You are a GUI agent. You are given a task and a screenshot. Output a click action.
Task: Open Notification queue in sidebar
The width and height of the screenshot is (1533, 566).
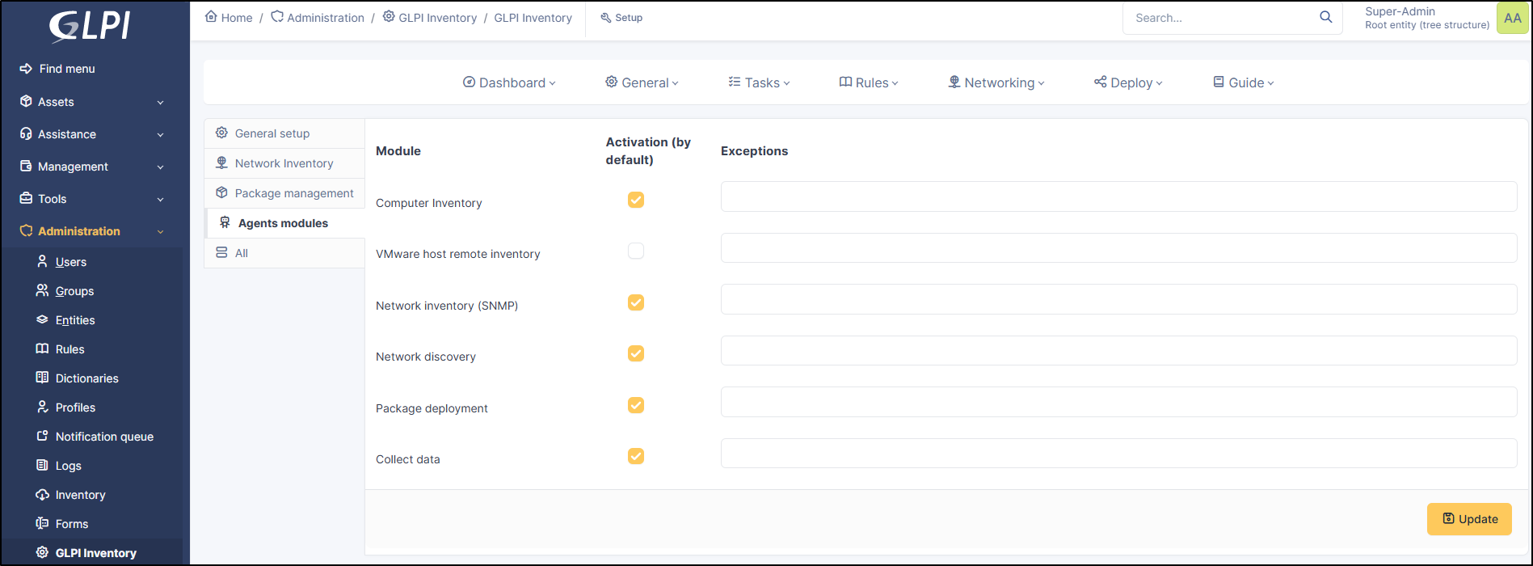coord(103,437)
